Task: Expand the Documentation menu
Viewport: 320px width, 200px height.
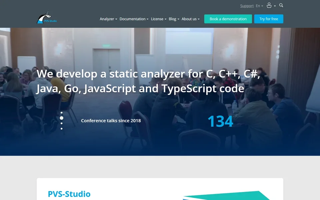Action: click(x=134, y=19)
